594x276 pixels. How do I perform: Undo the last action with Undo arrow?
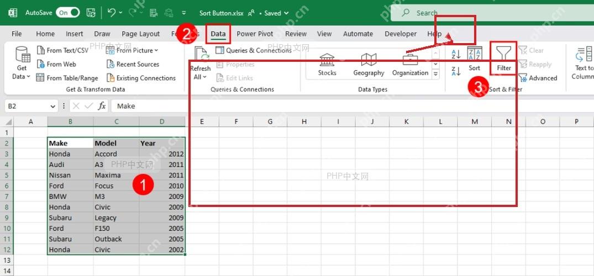tap(112, 13)
